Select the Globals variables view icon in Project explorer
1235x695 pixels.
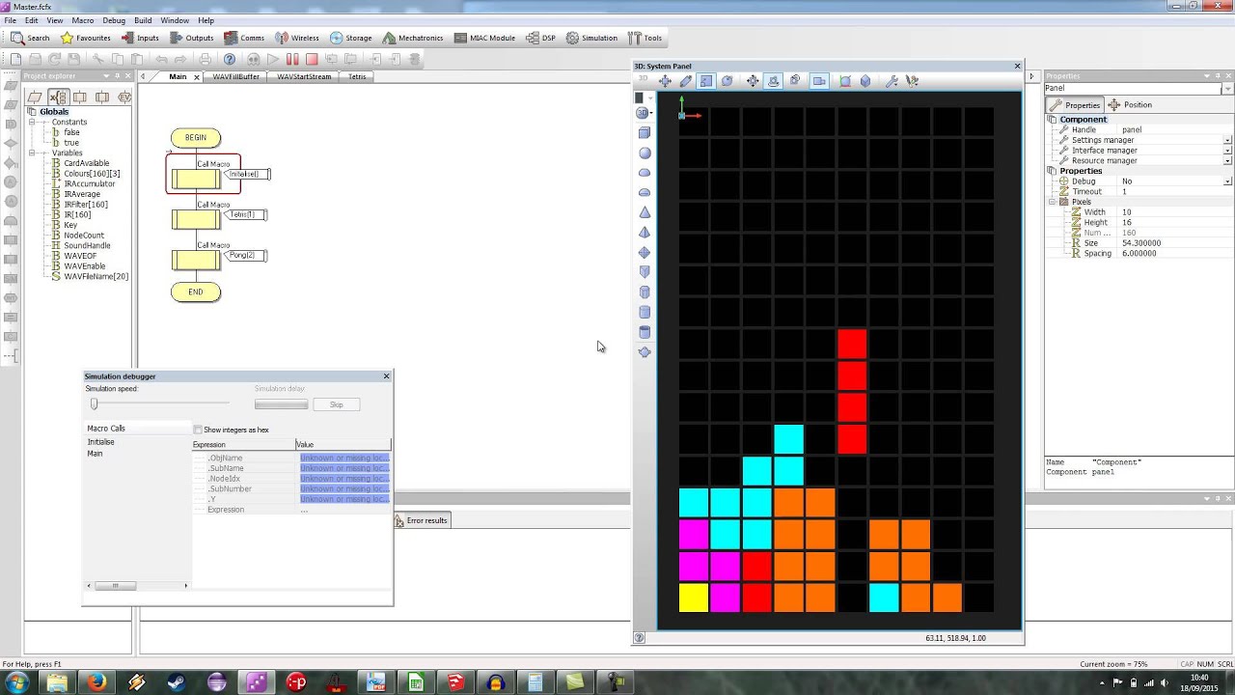tap(58, 97)
